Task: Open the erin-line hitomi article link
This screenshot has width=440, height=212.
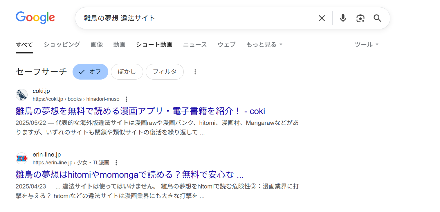Action: pos(129,175)
